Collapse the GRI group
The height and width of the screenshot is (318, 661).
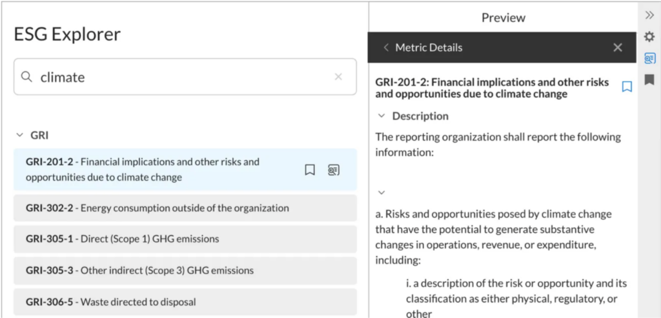click(x=19, y=135)
